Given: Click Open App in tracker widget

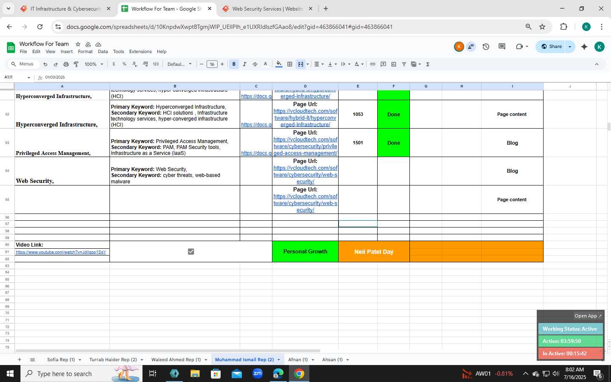Looking at the screenshot, I should 588,316.
